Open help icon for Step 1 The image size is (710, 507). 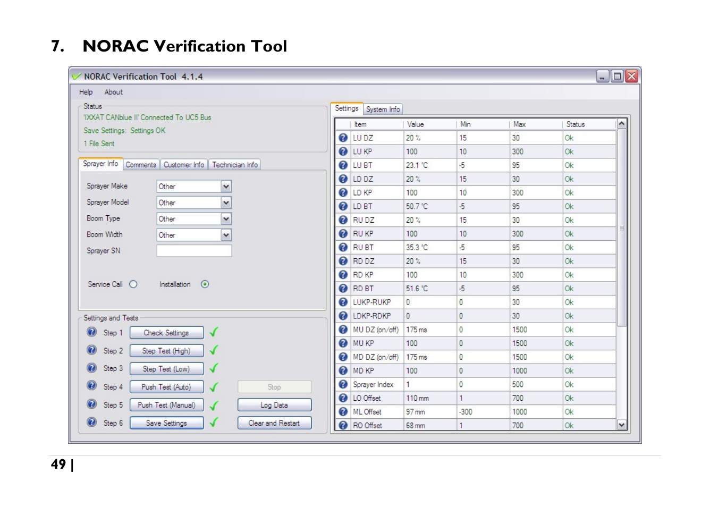click(92, 332)
